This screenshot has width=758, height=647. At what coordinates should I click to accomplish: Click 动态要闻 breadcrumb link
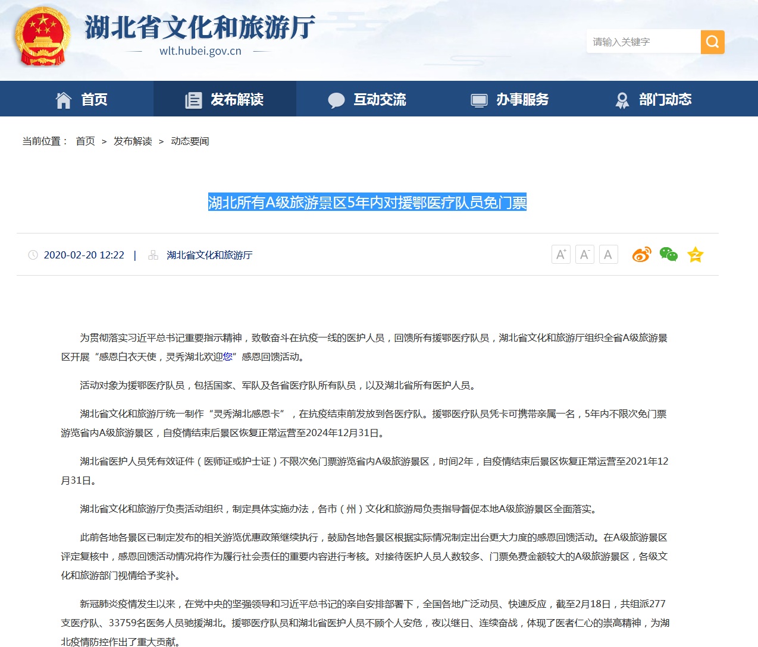190,141
